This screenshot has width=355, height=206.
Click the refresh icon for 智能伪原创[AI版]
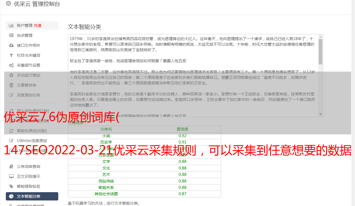click(11, 131)
